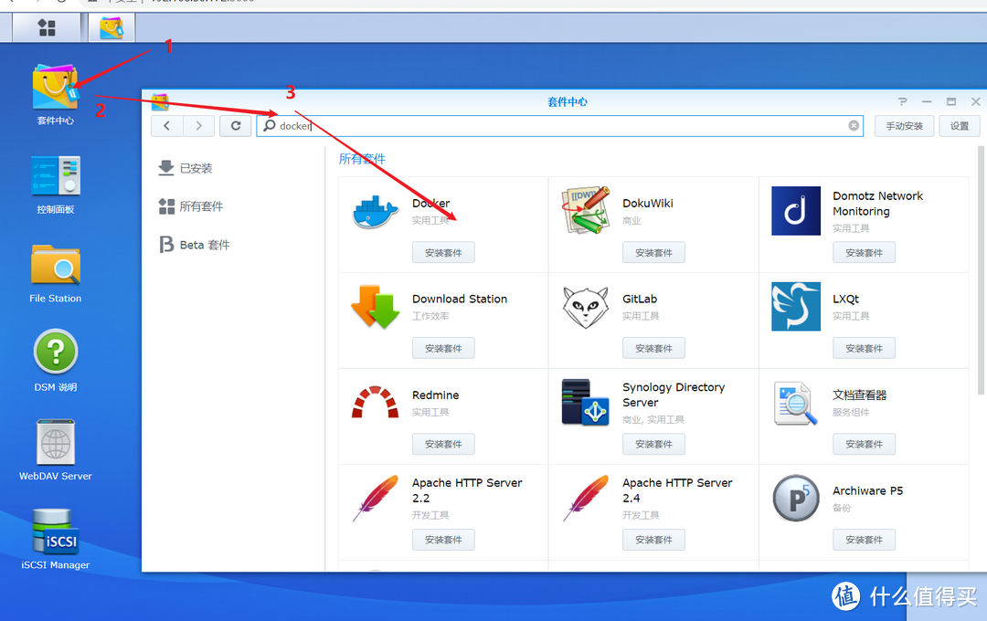The image size is (987, 621).
Task: Open the Archiware P5 package title
Action: click(x=867, y=490)
